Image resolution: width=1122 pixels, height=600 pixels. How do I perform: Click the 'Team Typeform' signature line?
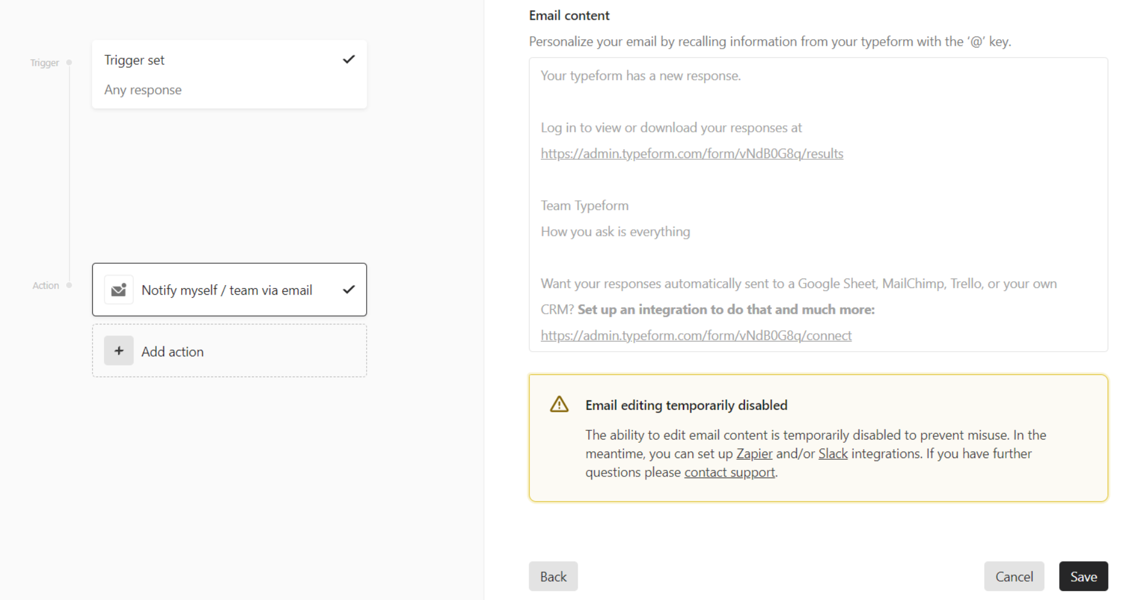pos(585,206)
